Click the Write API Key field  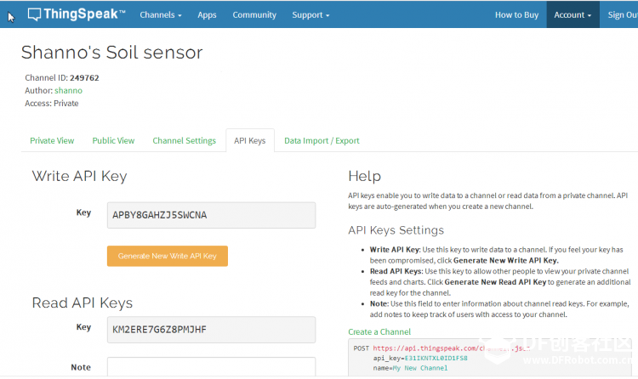211,215
